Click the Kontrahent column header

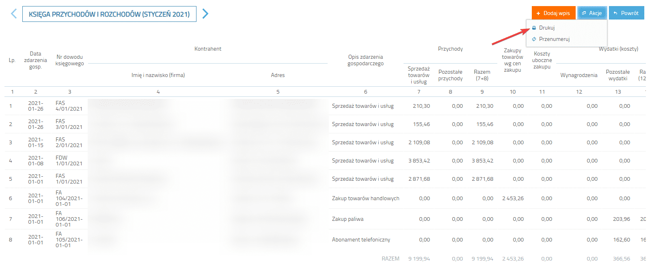coord(208,49)
